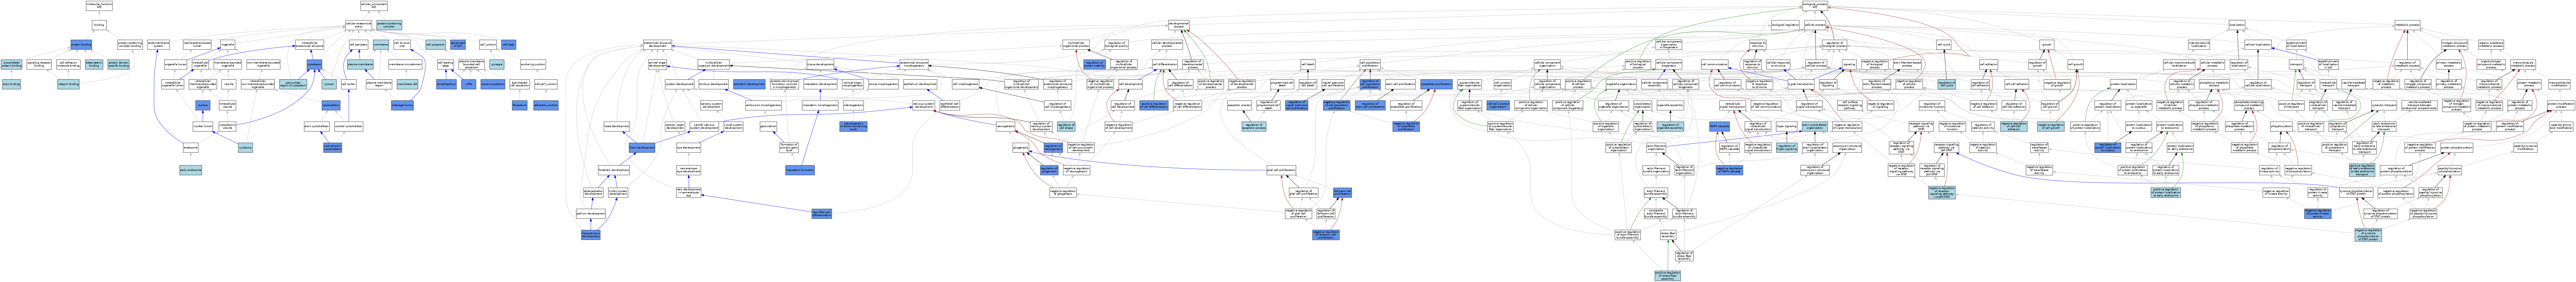Select the 'limbic system development' node

618,192
